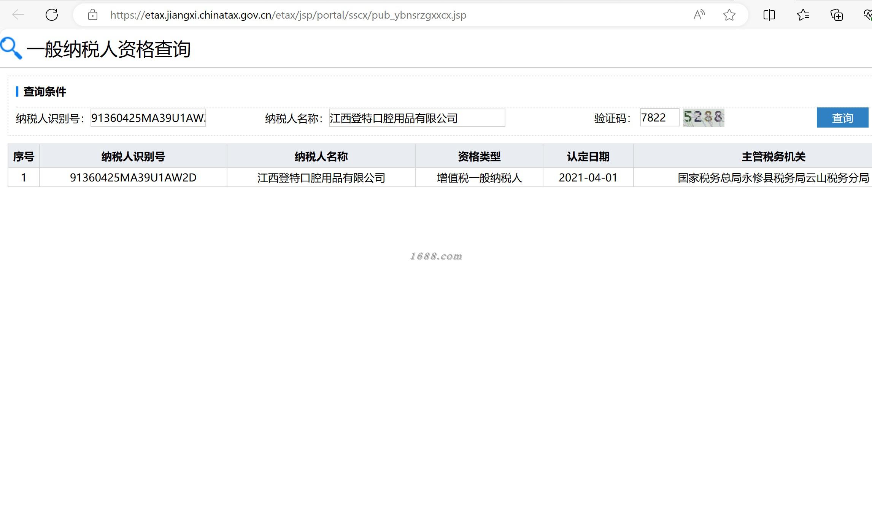Click the browser back arrow
The height and width of the screenshot is (511, 872).
point(18,15)
